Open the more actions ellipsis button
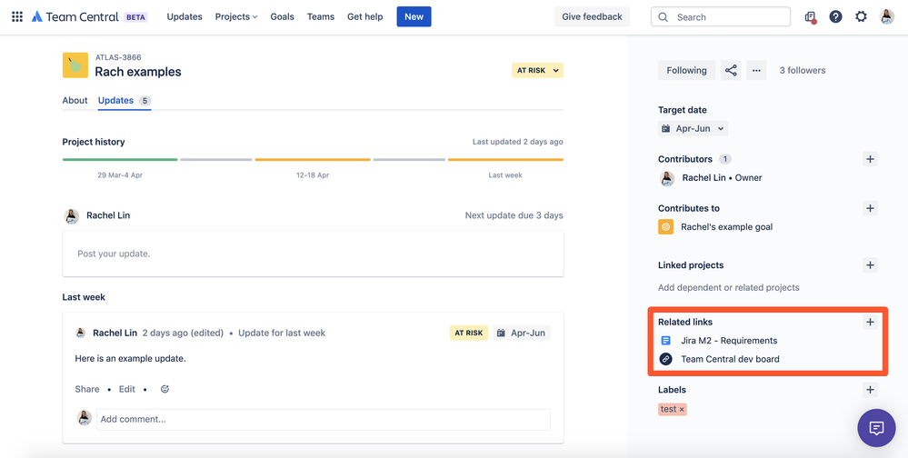The image size is (908, 458). [756, 71]
